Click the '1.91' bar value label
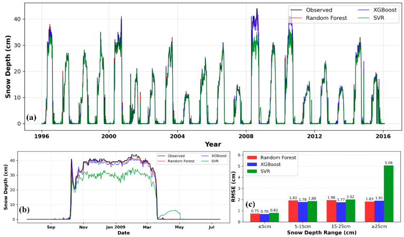Viewport: 404px width, 237px height. pyautogui.click(x=379, y=198)
